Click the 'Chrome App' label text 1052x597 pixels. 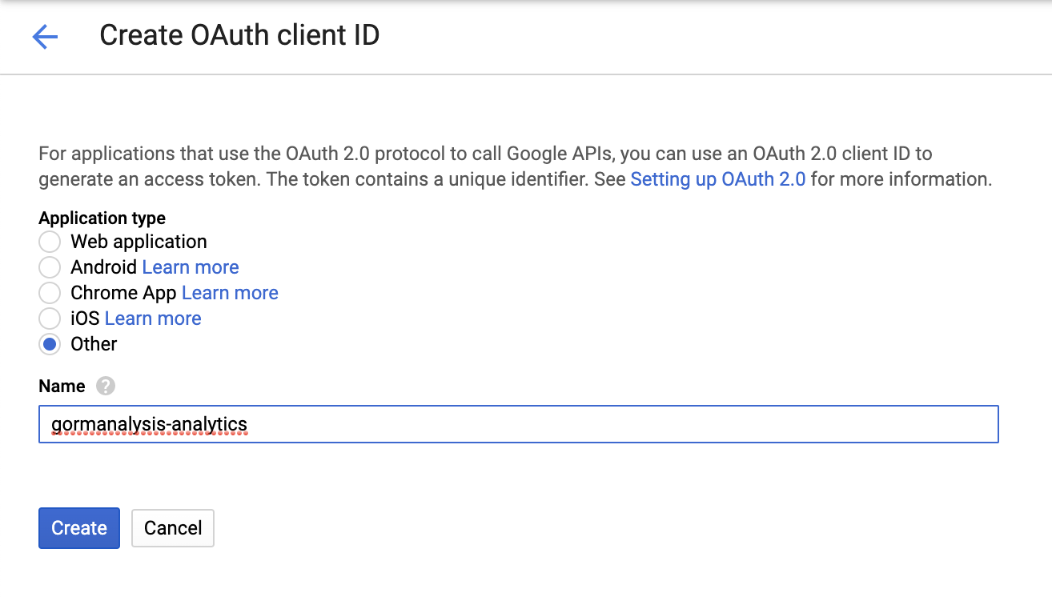(123, 293)
